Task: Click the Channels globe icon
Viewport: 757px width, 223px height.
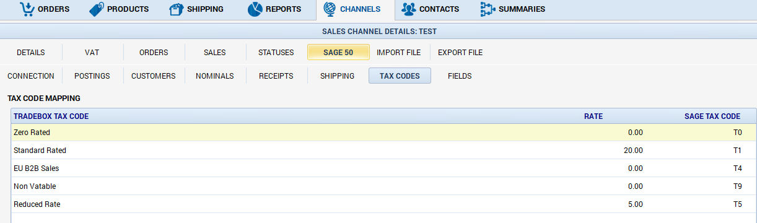Action: click(330, 9)
